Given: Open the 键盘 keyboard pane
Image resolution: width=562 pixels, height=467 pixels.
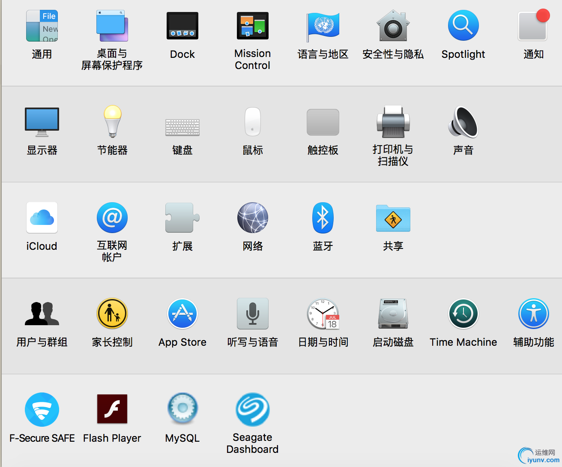Looking at the screenshot, I should (182, 127).
